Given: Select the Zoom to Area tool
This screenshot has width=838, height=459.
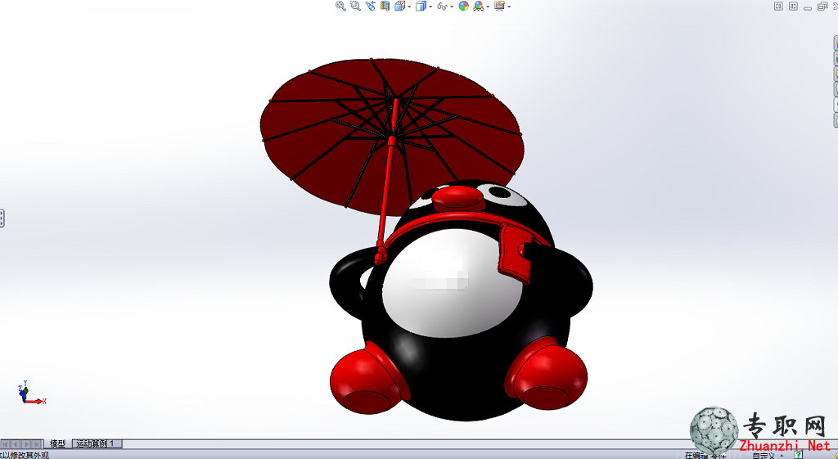Looking at the screenshot, I should pyautogui.click(x=355, y=6).
